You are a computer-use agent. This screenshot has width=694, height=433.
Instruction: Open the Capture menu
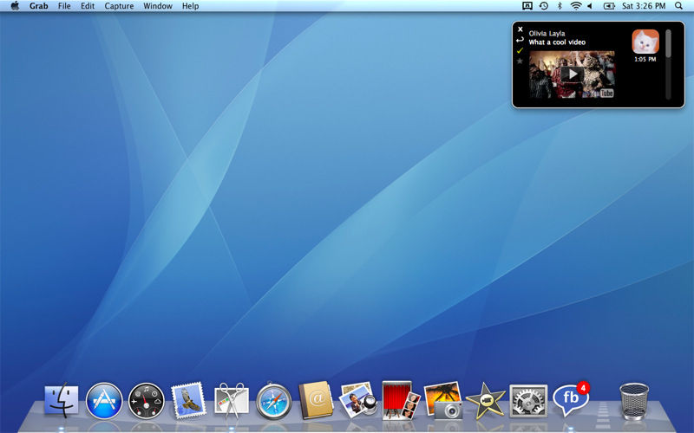point(119,6)
